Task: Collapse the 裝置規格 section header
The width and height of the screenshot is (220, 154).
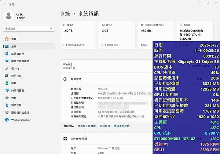Action: (x=106, y=79)
